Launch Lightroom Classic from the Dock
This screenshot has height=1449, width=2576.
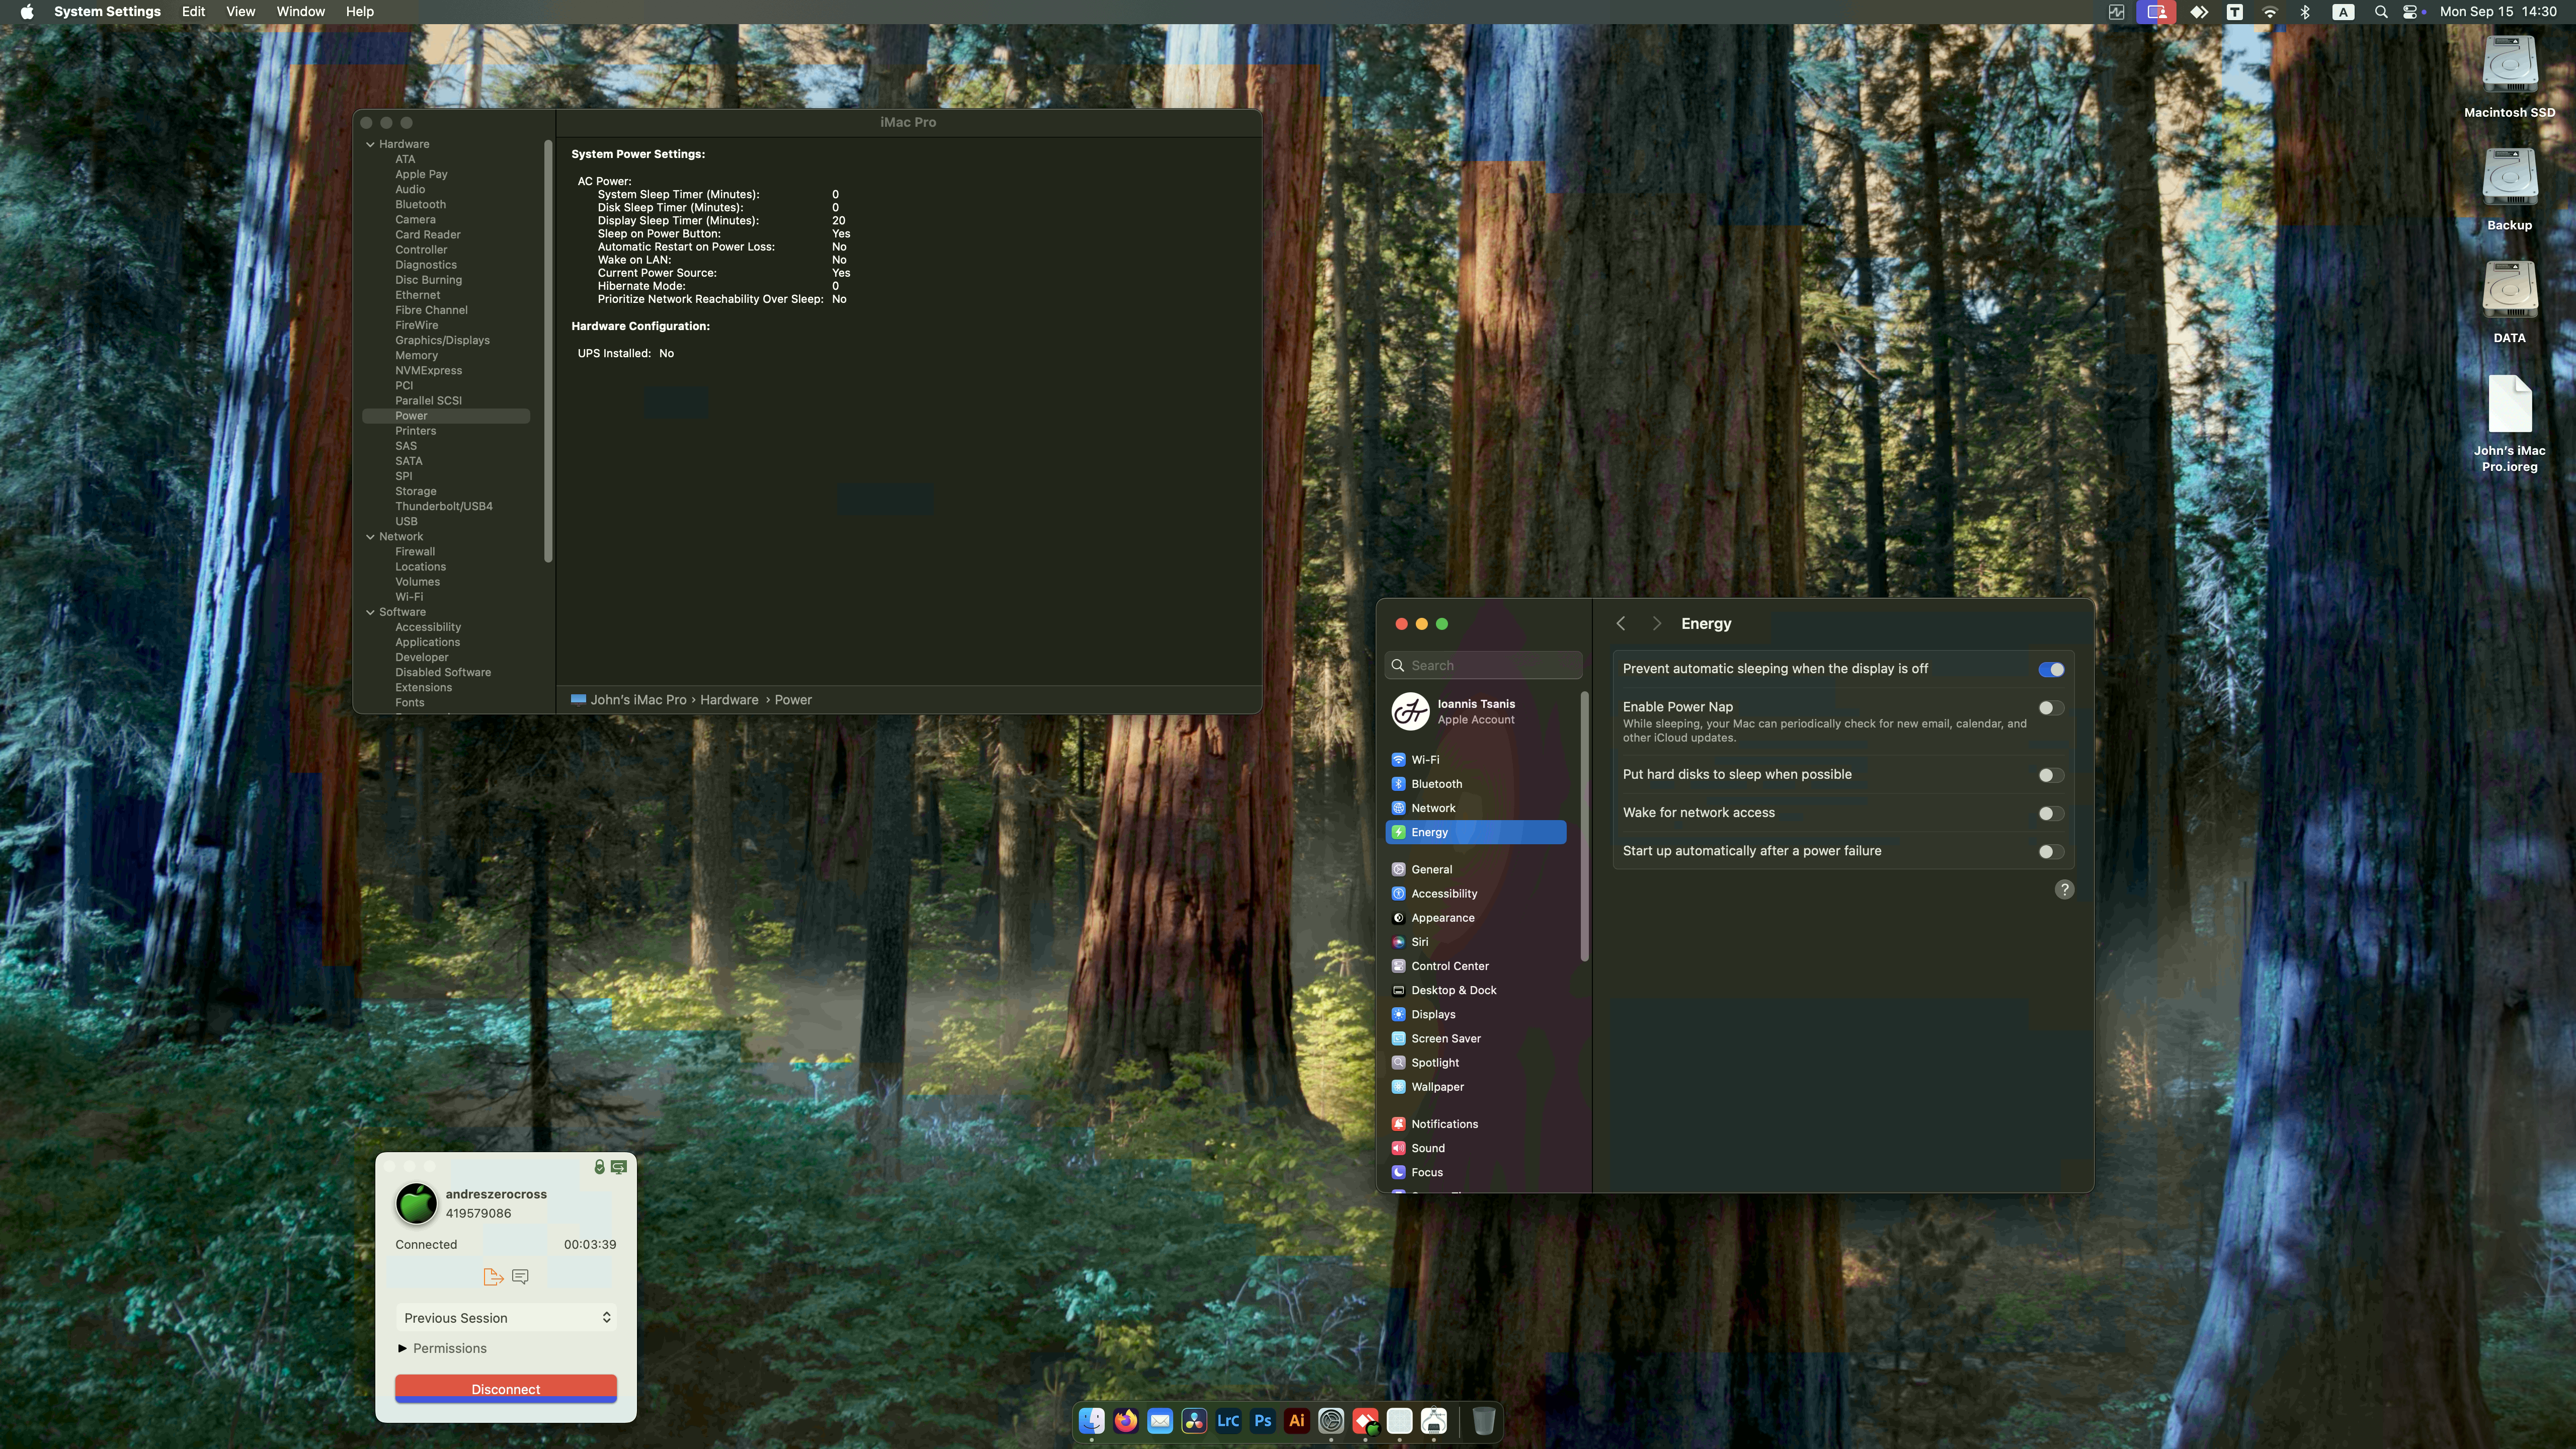pos(1227,1420)
